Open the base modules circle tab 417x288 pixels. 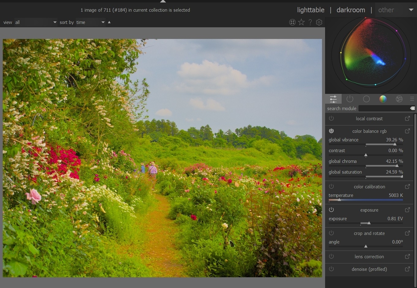tap(366, 99)
